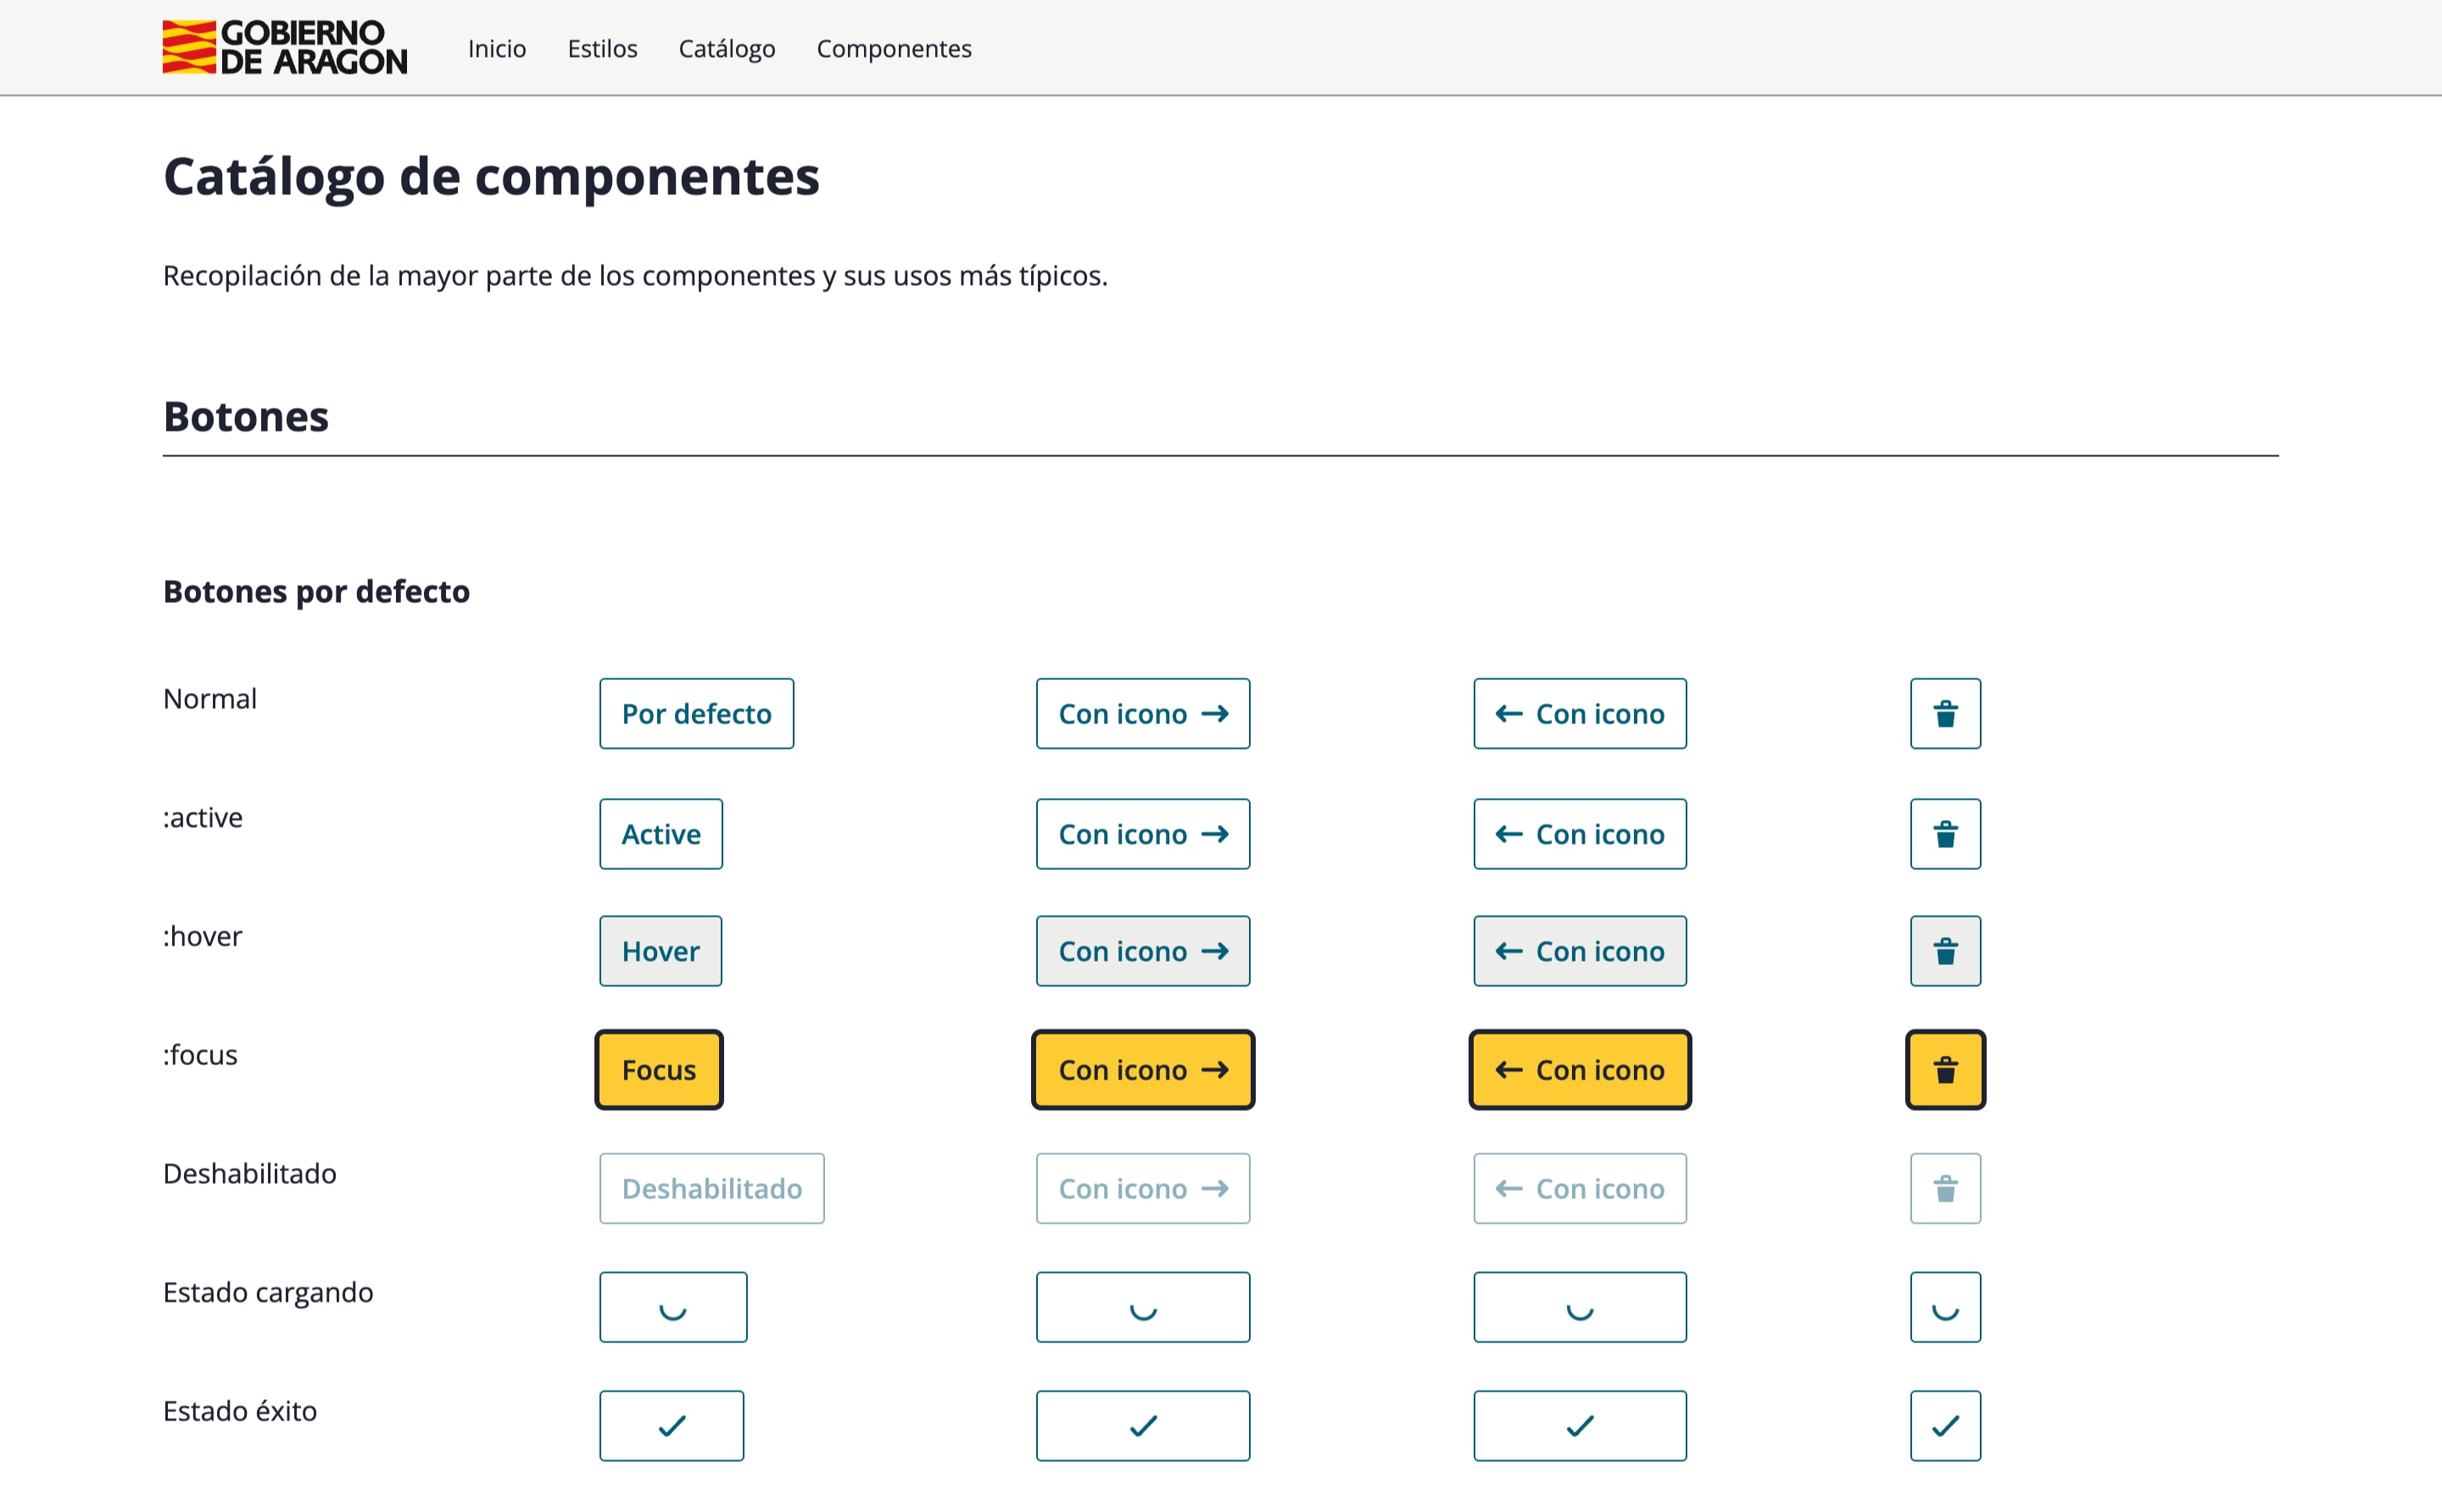The image size is (2442, 1512).
Task: Click the Focus button
Action: click(x=660, y=1069)
